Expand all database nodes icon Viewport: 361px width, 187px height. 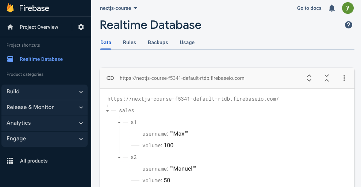[x=309, y=78]
